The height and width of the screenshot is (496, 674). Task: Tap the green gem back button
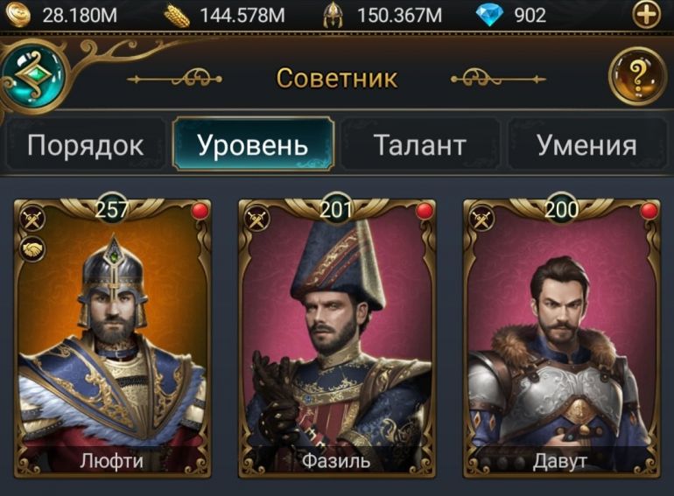[34, 76]
